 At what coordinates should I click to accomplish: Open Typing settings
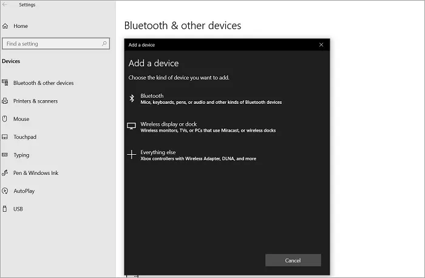[21, 155]
